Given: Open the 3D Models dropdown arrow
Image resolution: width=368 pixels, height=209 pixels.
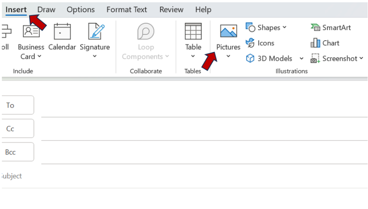Looking at the screenshot, I should coord(301,59).
